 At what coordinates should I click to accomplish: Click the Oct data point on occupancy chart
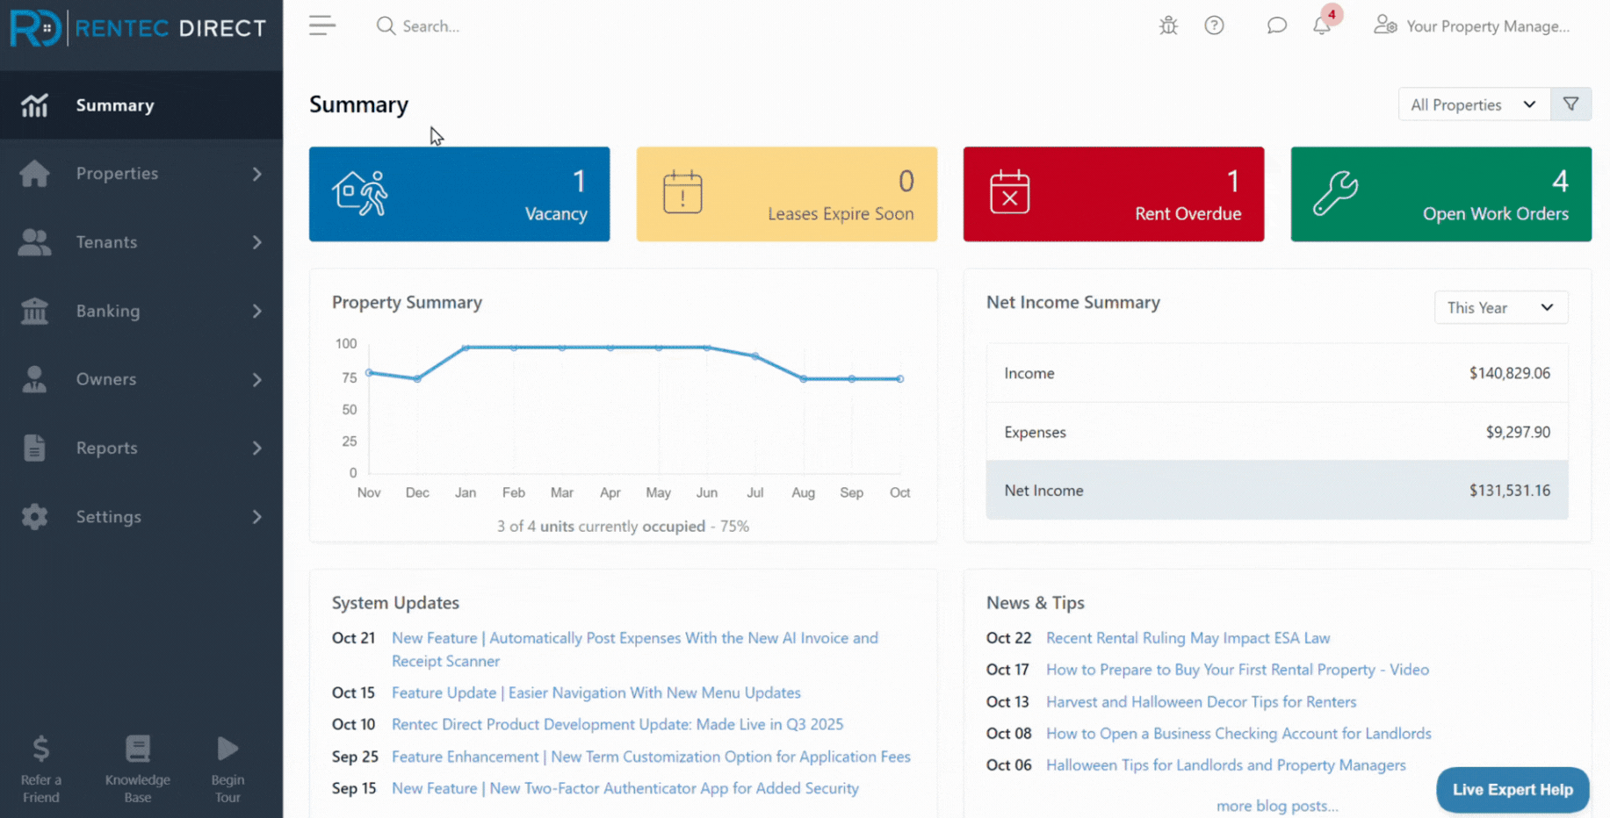click(x=900, y=379)
